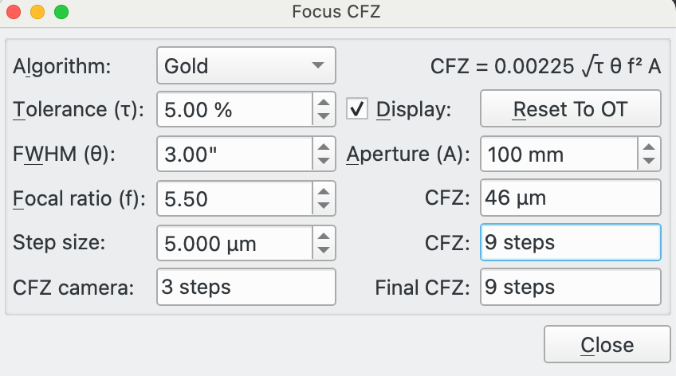Click the CFZ 46 µm field
The height and width of the screenshot is (376, 676).
[x=570, y=198]
